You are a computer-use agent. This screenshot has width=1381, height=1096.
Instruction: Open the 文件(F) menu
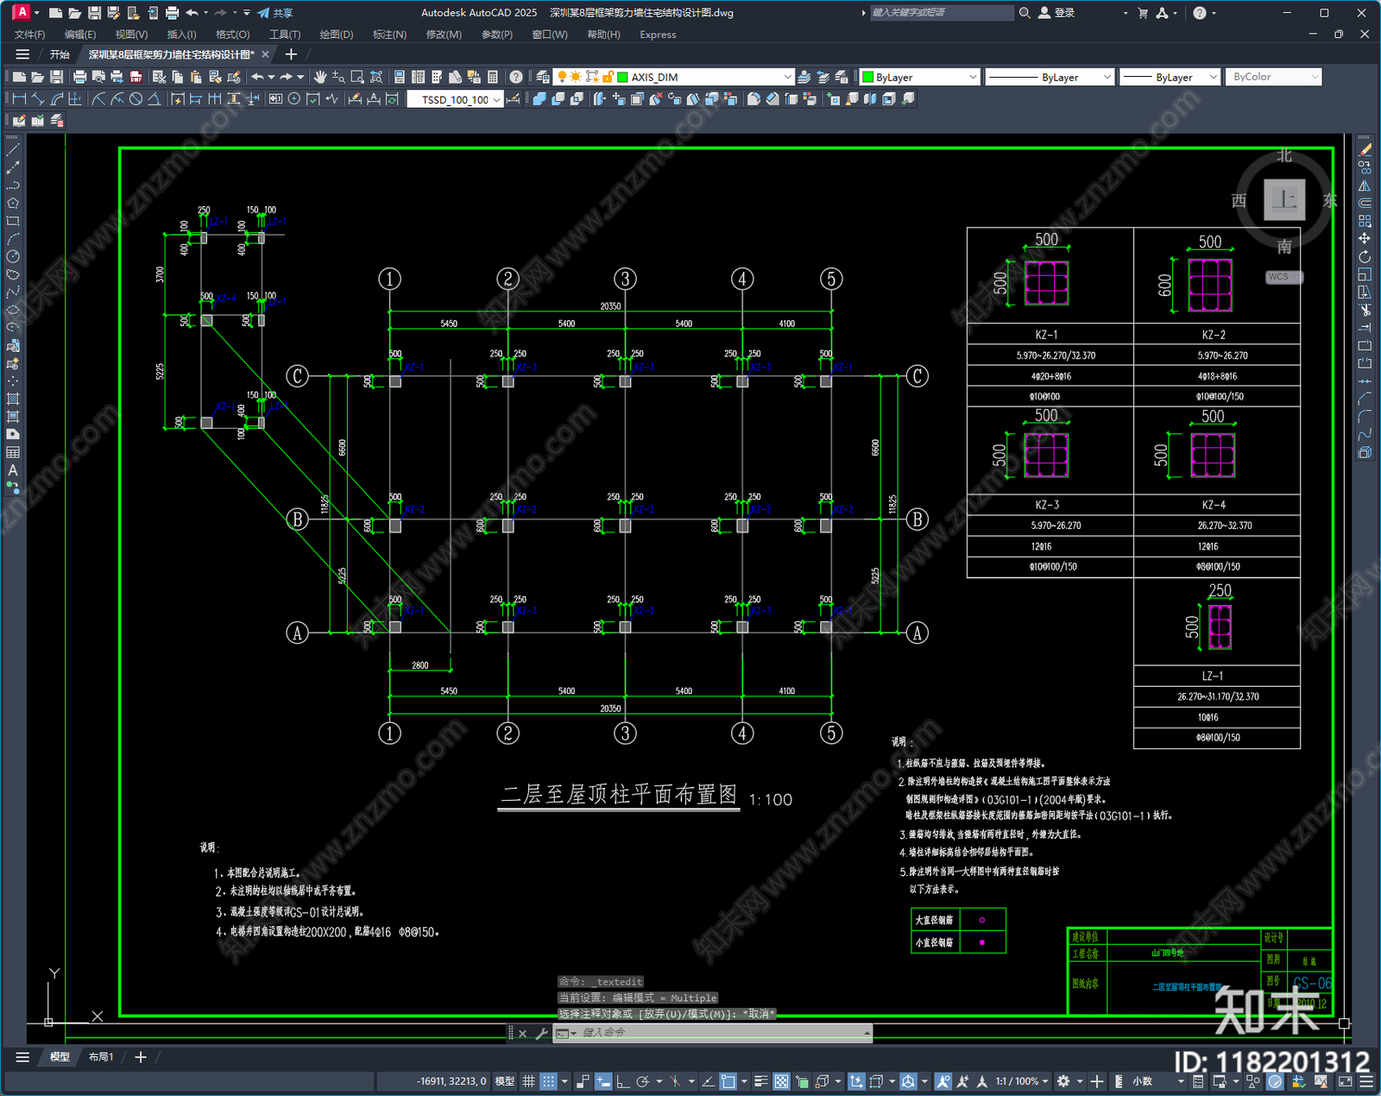pyautogui.click(x=29, y=35)
